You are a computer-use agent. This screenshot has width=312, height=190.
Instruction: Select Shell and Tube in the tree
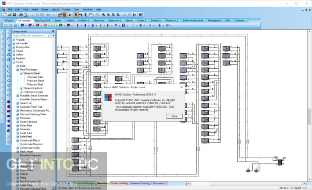[x=35, y=77]
